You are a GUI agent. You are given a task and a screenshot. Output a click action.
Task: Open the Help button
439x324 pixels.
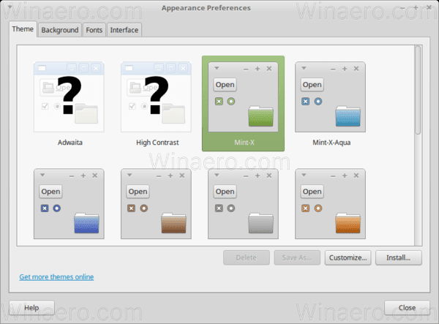pyautogui.click(x=31, y=308)
